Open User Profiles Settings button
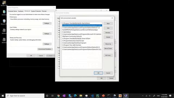Image resolution: width=174 pixels, height=98 pixels. pos(47,34)
